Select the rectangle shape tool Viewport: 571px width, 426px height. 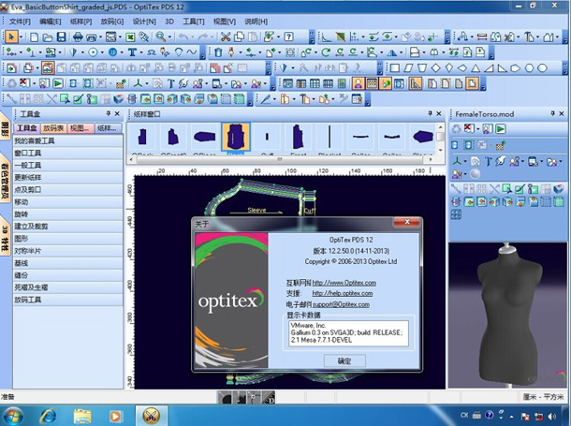click(395, 68)
